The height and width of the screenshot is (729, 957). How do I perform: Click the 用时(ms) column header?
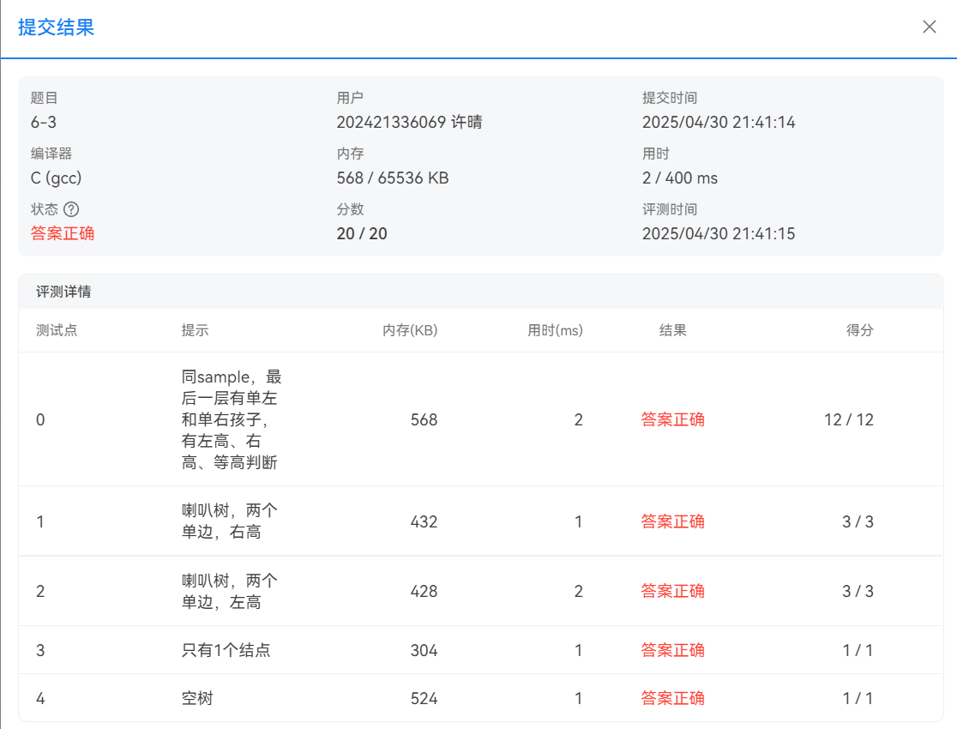(555, 330)
